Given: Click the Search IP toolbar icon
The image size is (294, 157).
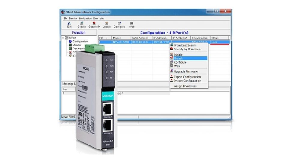Looking at the screenshot, I should tap(94, 23).
